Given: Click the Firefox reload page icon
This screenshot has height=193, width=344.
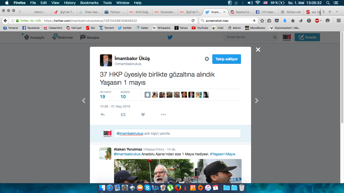Looking at the screenshot, I should pyautogui.click(x=193, y=21).
